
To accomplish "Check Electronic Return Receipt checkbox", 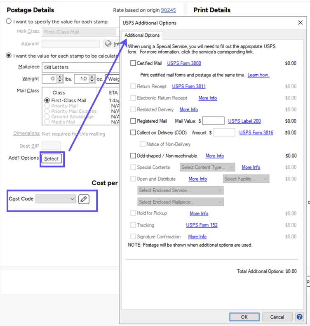I will pyautogui.click(x=133, y=98).
